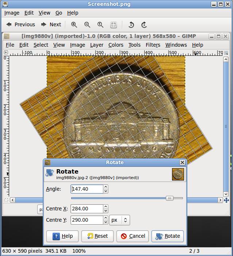Image resolution: width=233 pixels, height=256 pixels.
Task: Click the Rotate tool icon in dialog header
Action: click(x=50, y=173)
